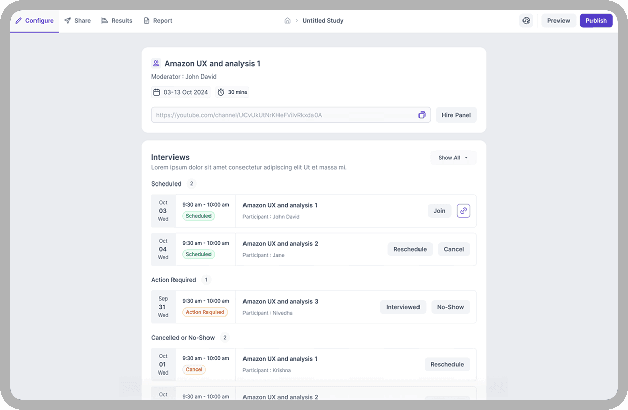Copy the YouTube channel link with the copy icon
Screen dimensions: 628x410
(x=422, y=115)
